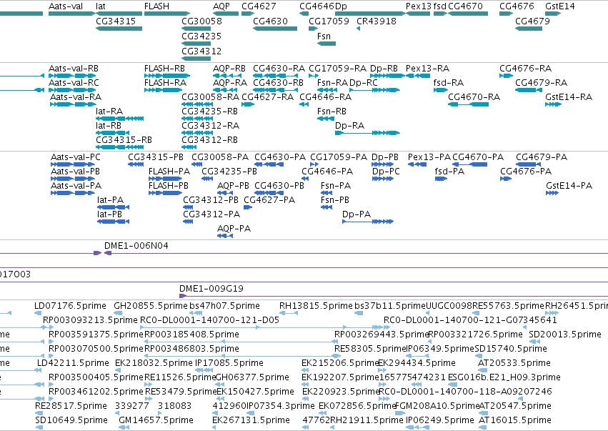Image resolution: width=608 pixels, height=431 pixels.
Task: Click protein Fsn-PB
Action: (x=334, y=200)
